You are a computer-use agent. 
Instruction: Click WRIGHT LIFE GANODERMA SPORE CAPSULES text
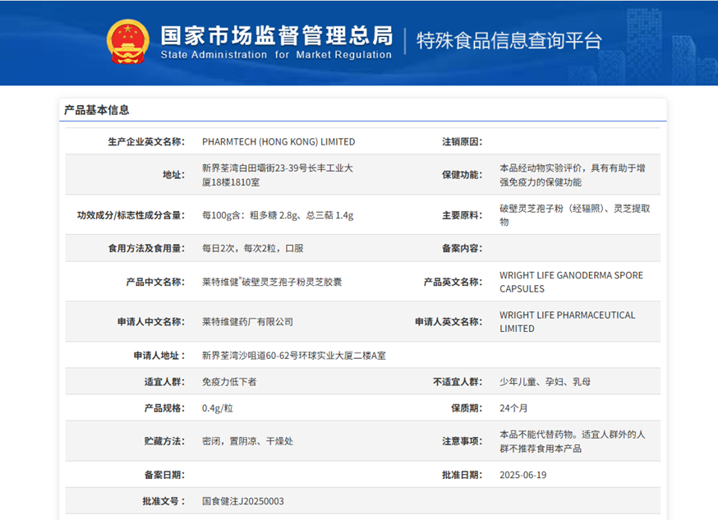[x=571, y=282]
